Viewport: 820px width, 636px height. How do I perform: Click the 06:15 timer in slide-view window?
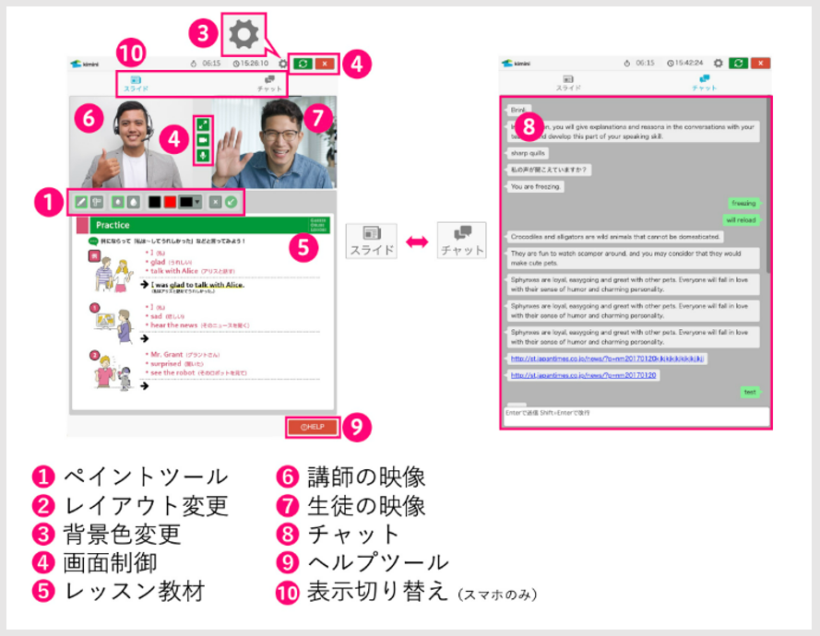[x=206, y=64]
